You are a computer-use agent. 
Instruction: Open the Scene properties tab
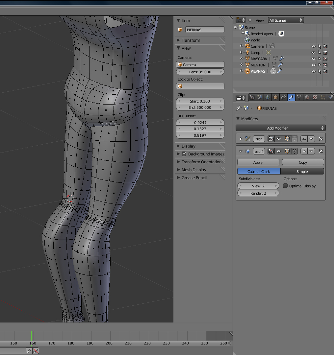pyautogui.click(x=260, y=98)
